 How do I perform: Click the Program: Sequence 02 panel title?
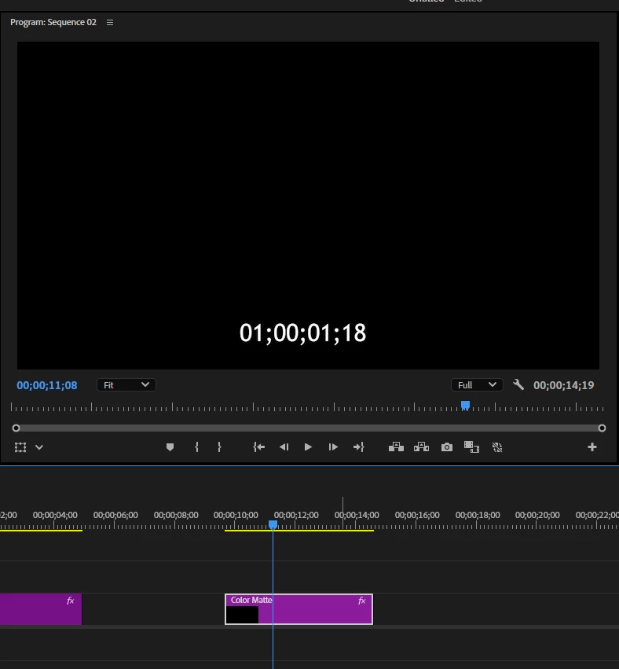click(53, 22)
